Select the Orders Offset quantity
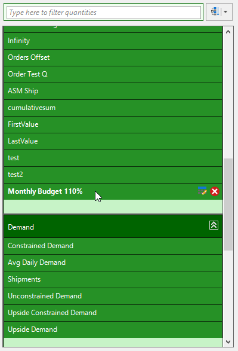 click(113, 57)
